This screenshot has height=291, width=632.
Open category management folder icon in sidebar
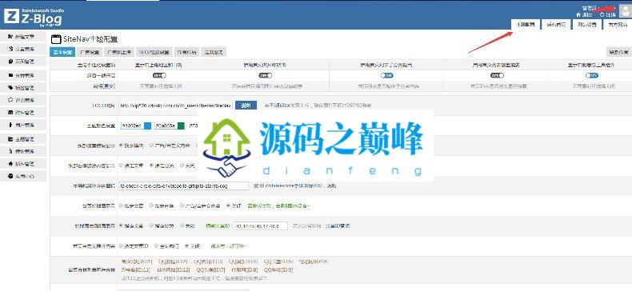point(10,75)
